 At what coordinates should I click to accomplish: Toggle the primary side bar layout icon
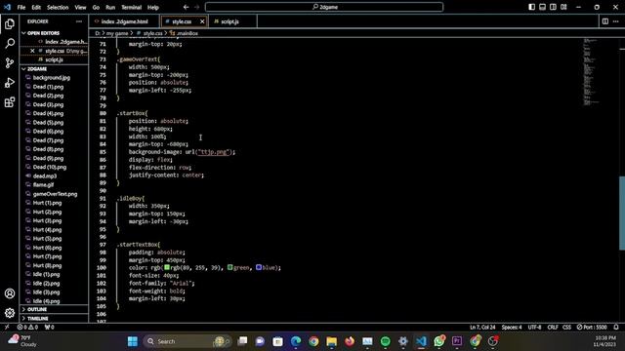531,7
